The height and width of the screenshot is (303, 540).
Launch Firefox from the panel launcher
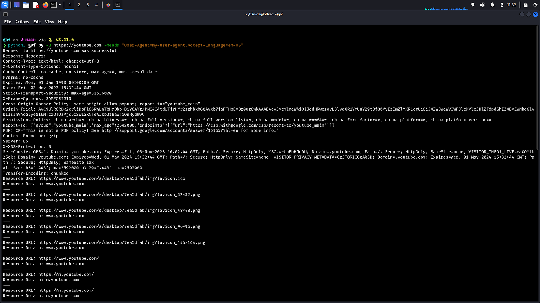coord(45,5)
